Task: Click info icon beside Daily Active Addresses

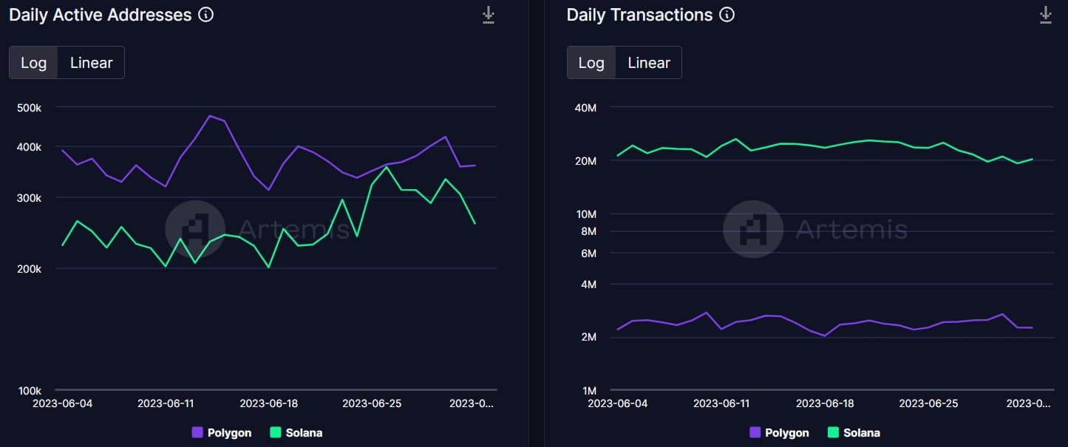Action: 206,14
